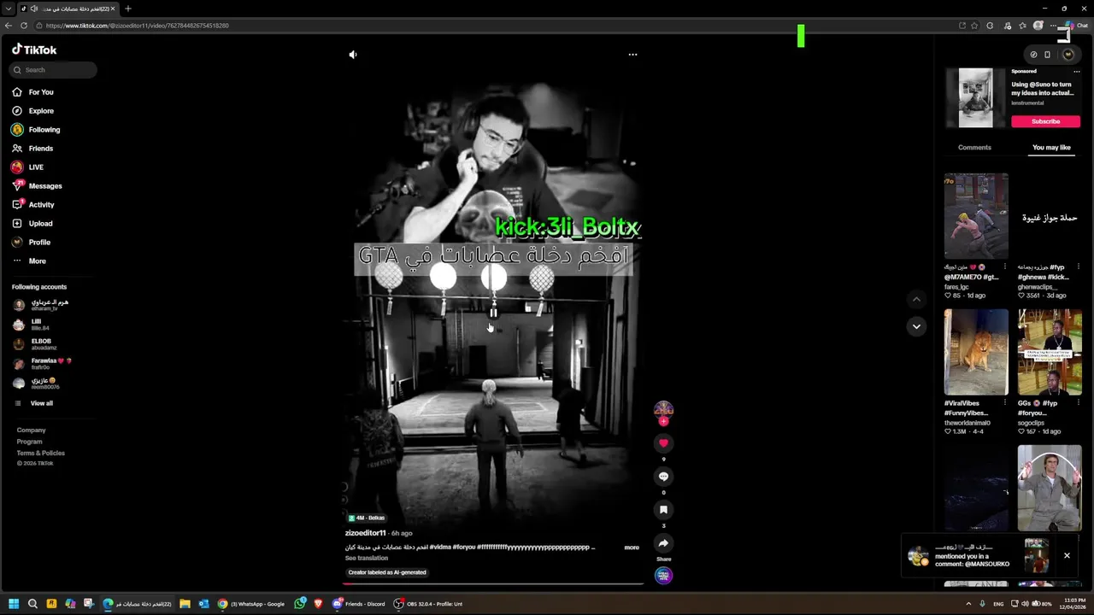
Task: Open zizoeditor11 profile username
Action: coord(365,533)
